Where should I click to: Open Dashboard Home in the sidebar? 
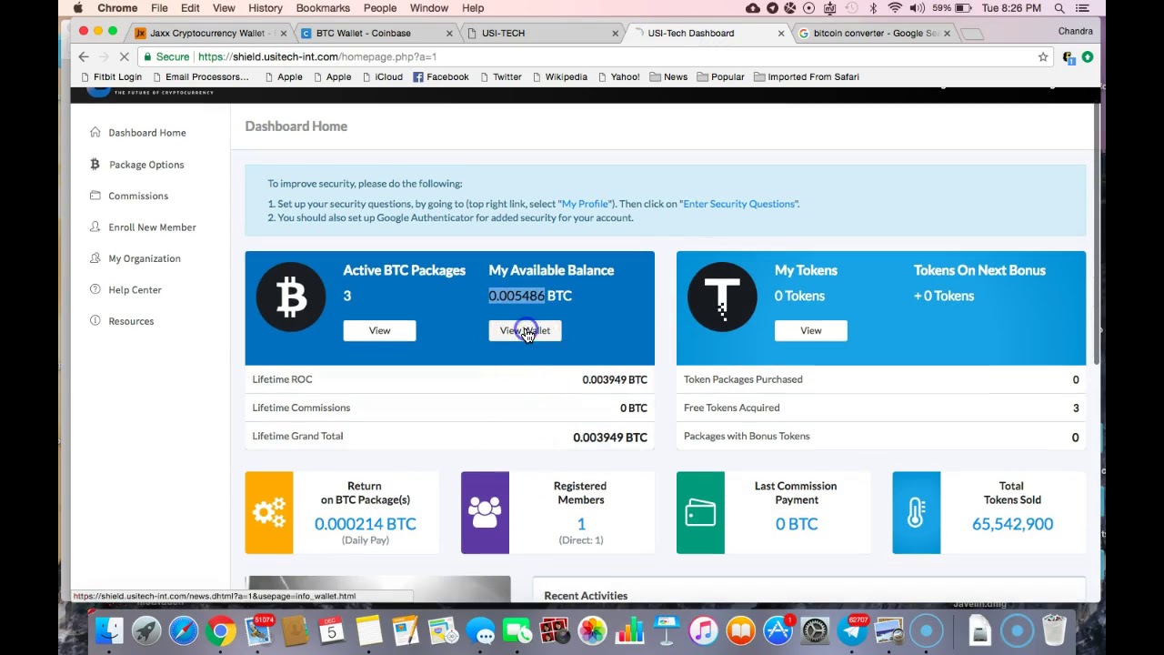tap(147, 133)
